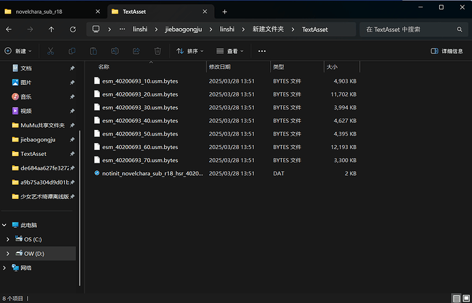Click the search magnifier icon
This screenshot has height=303, width=472.
[x=460, y=29]
